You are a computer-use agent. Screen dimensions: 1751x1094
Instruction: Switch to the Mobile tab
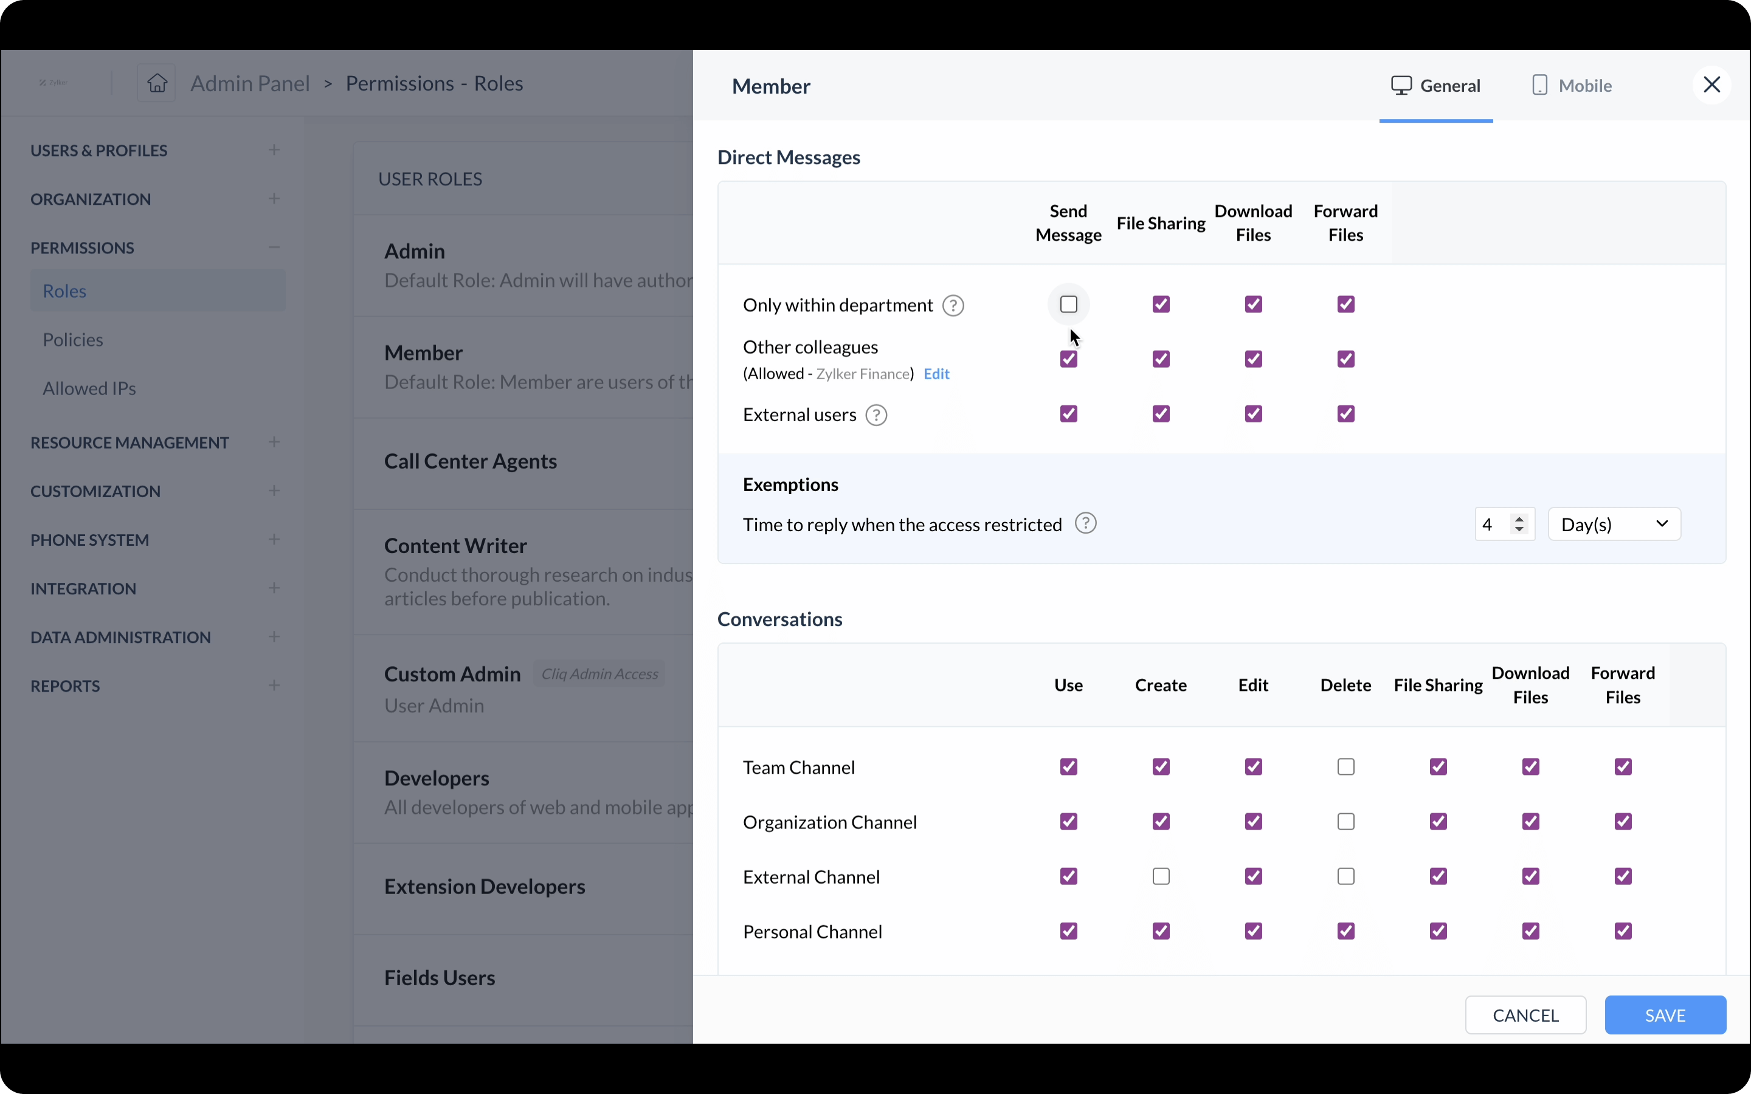click(x=1569, y=84)
